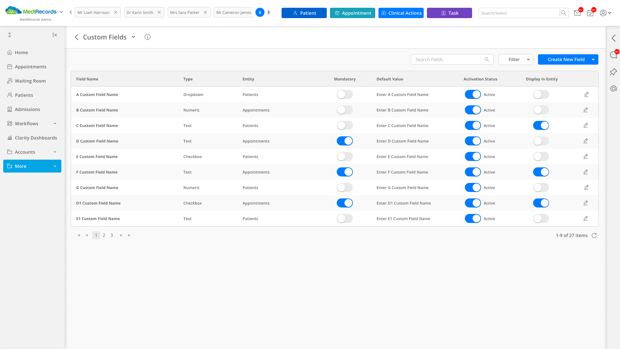Deactivate the G Custom Field Name status toggle
This screenshot has height=349, width=620.
473,187
